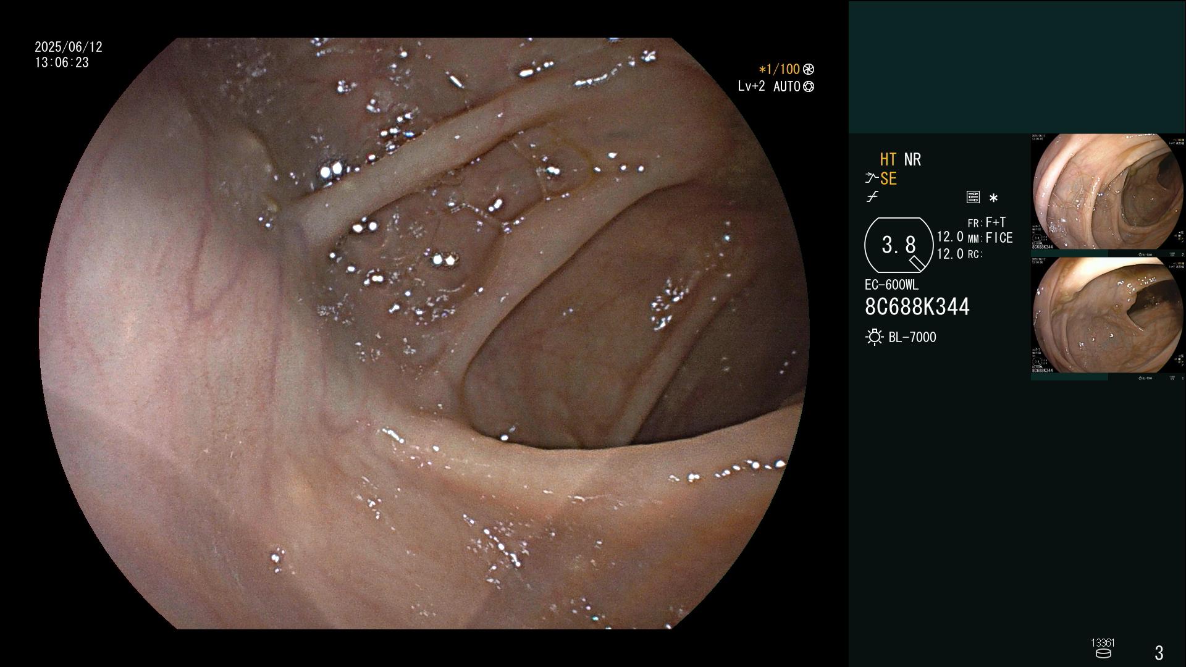Click the BL-7000 light source label
This screenshot has height=667, width=1186.
[912, 337]
